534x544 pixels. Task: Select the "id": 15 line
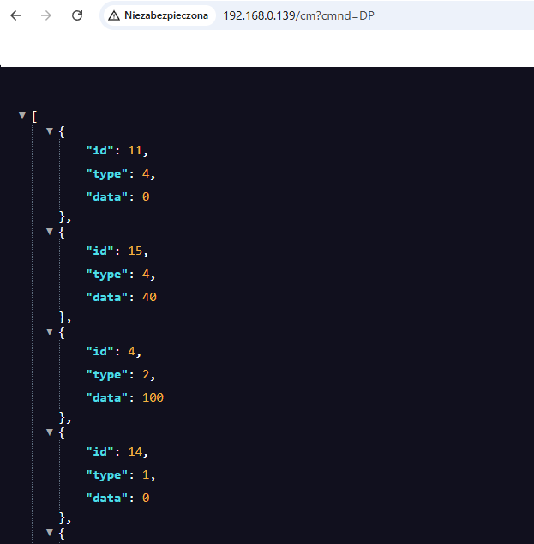tap(117, 251)
